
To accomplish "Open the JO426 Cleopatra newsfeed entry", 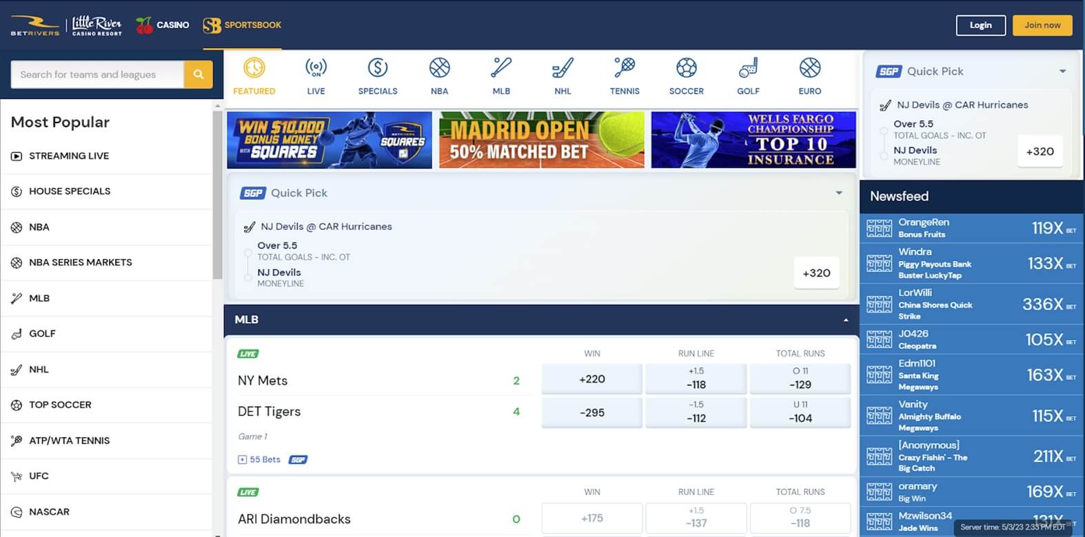I will click(x=972, y=339).
